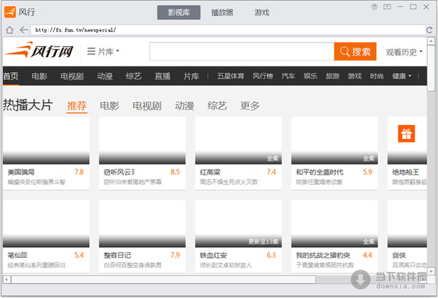The height and width of the screenshot is (298, 438).
Task: Switch to the 游戏 top tab
Action: click(x=261, y=12)
